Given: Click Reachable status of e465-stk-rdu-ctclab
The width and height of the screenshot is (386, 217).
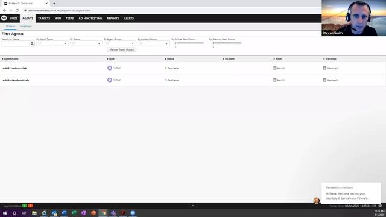Looking at the screenshot, I should pos(172,80).
